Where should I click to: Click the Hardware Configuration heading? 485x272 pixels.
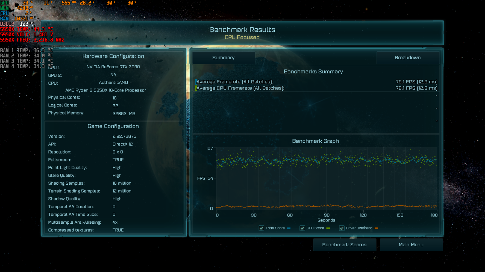point(113,56)
